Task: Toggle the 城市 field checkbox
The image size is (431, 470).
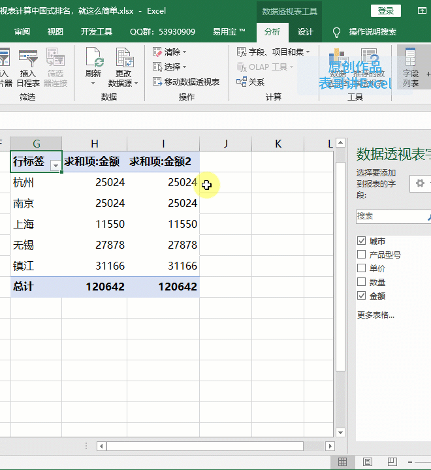Action: click(x=361, y=241)
